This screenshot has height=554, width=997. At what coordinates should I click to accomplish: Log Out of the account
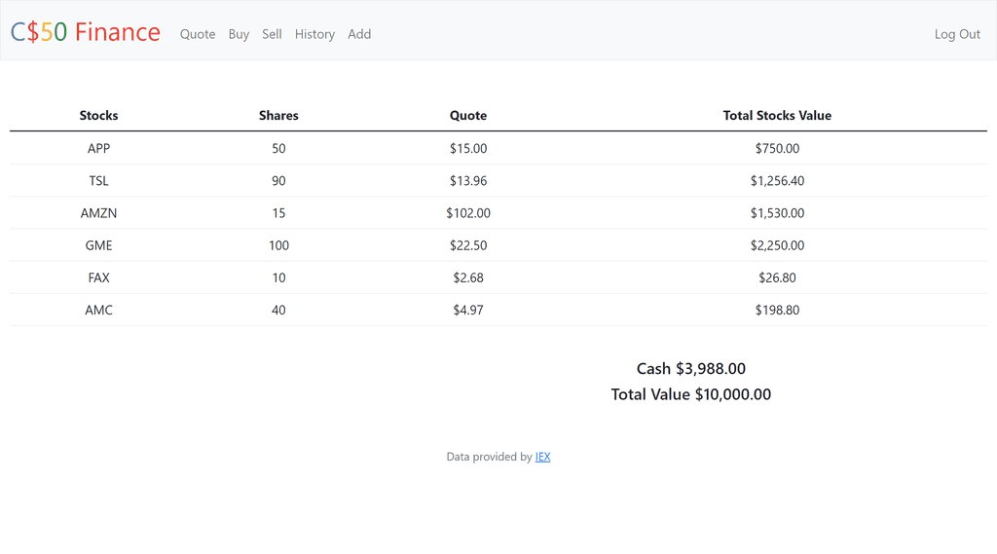click(957, 34)
